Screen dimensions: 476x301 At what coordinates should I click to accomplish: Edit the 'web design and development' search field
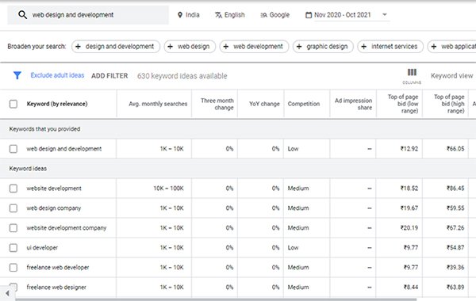tap(88, 15)
